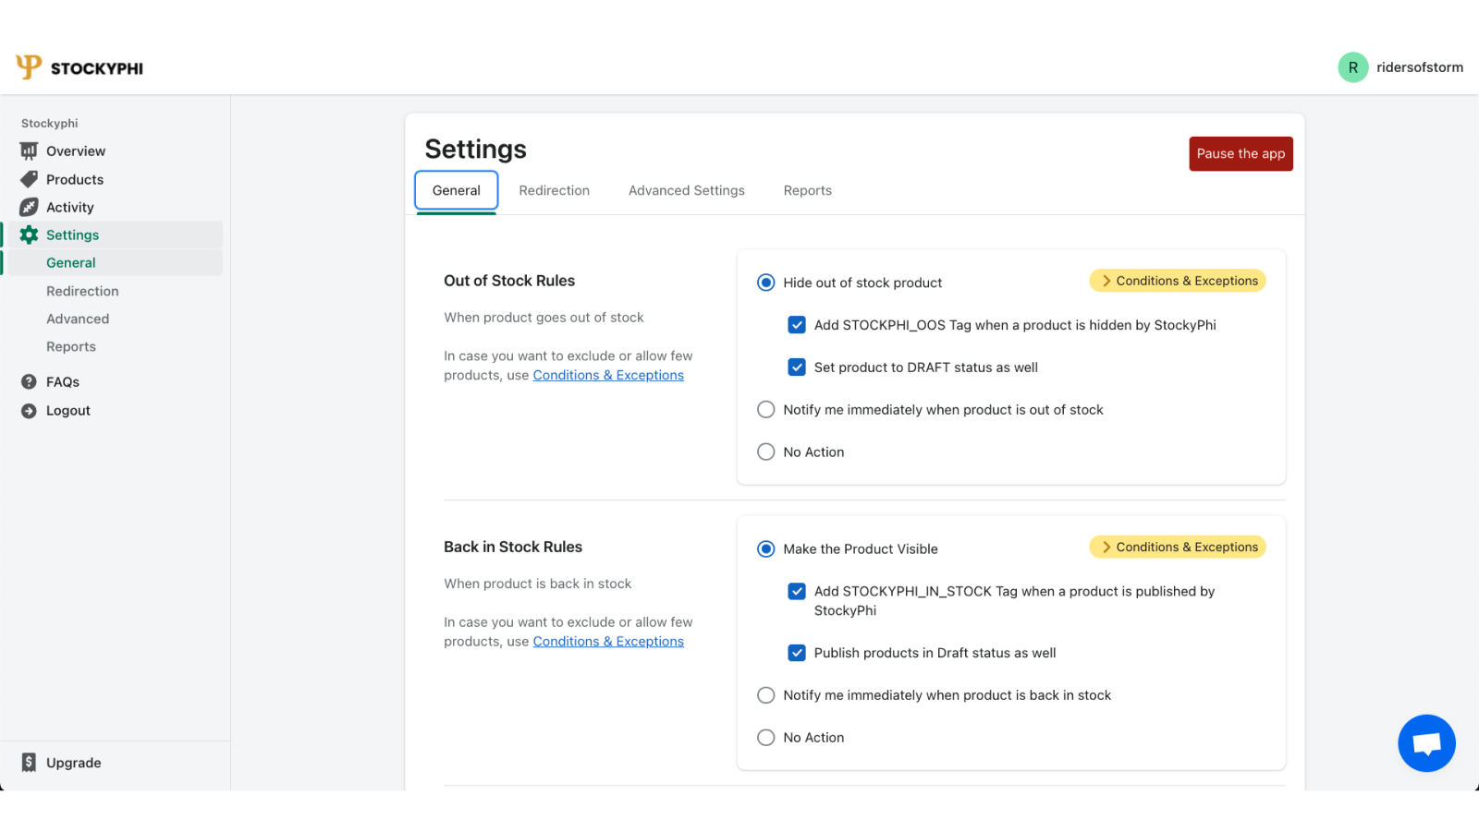Image resolution: width=1479 pixels, height=831 pixels.
Task: Open Redirection submenu in sidebar
Action: [x=82, y=291]
